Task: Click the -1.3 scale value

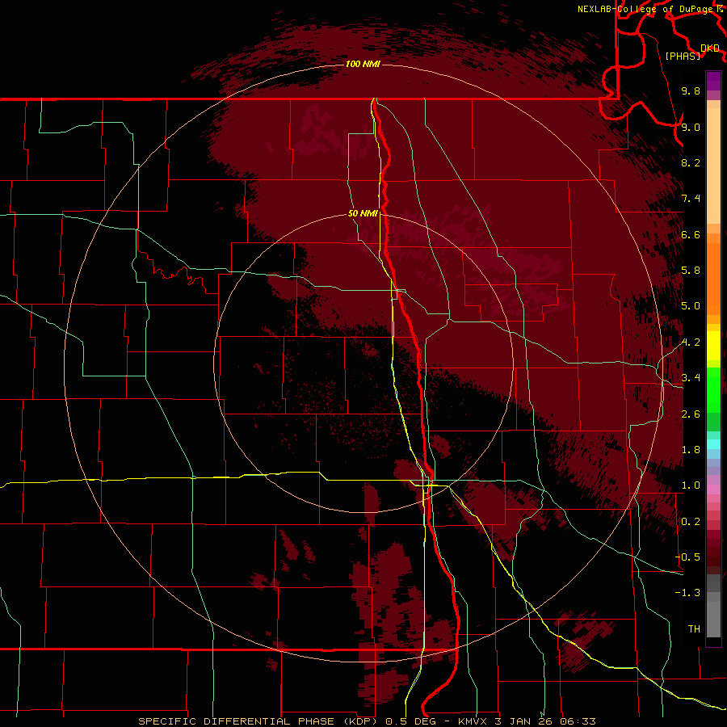Action: (687, 593)
